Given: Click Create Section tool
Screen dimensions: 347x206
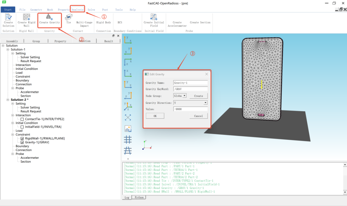Looking at the screenshot, I should [200, 22].
